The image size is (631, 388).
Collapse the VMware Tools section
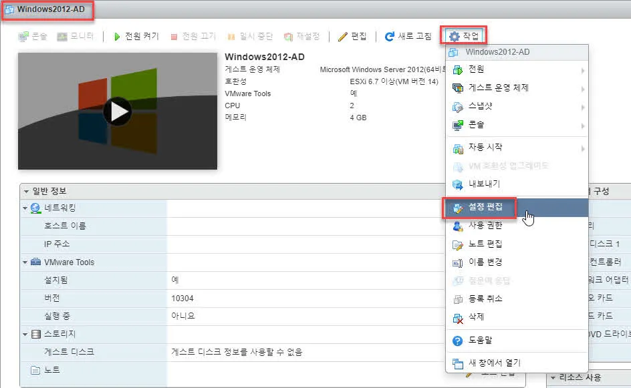(x=25, y=262)
